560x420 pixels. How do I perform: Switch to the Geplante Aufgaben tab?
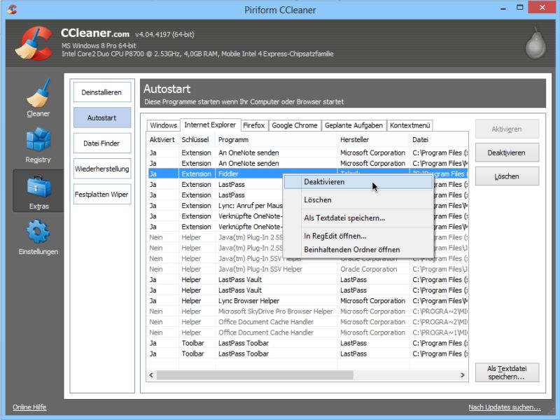[353, 125]
